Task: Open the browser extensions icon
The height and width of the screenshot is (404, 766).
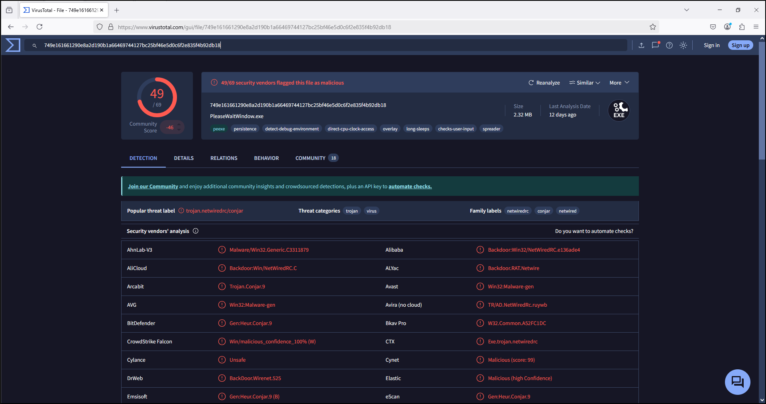Action: tap(742, 27)
